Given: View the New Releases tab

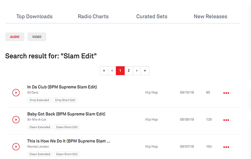Looking at the screenshot, I should point(210,16).
